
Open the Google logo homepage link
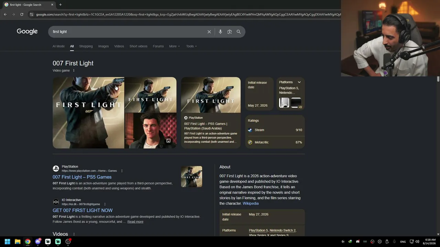(27, 32)
